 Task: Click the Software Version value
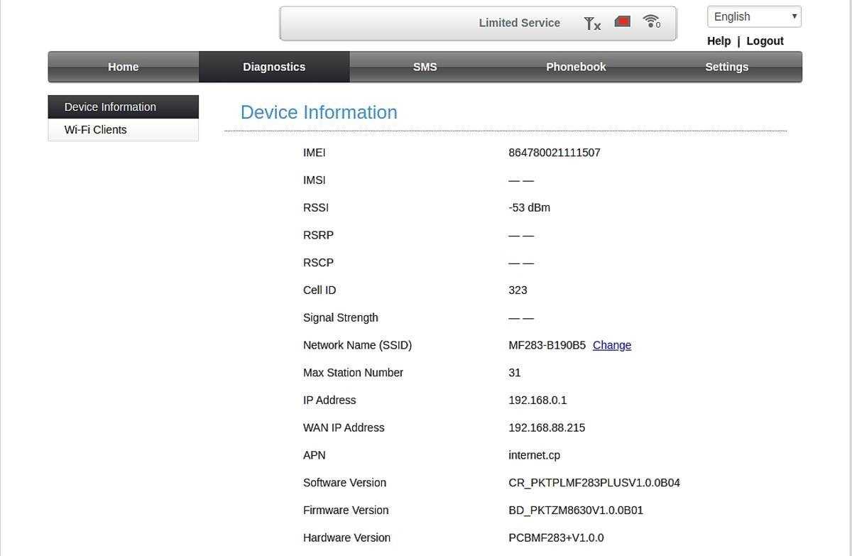pyautogui.click(x=594, y=483)
